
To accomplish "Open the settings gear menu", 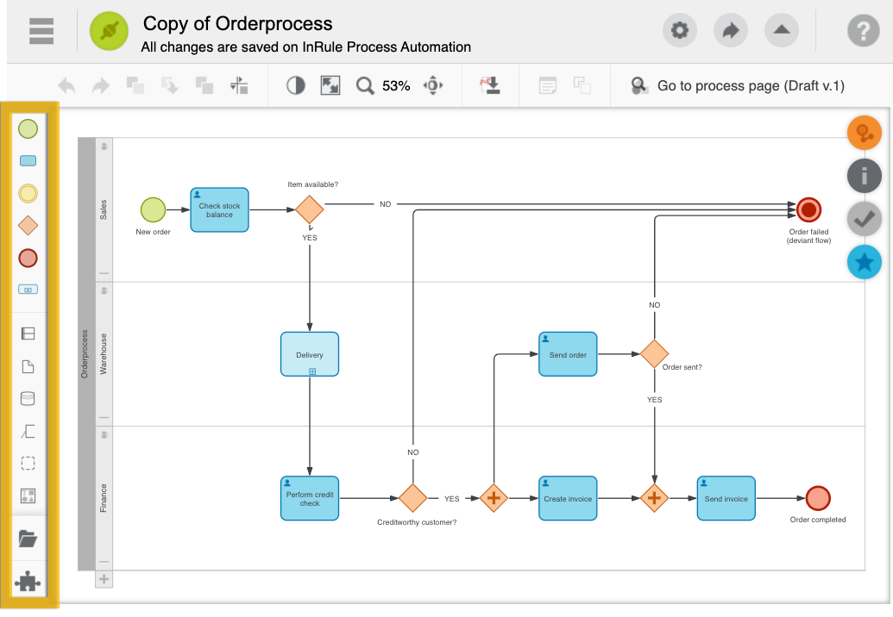I will pos(680,31).
